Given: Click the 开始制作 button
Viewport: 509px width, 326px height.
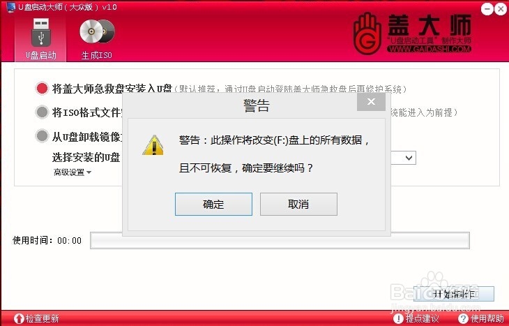Looking at the screenshot, I should (x=454, y=294).
